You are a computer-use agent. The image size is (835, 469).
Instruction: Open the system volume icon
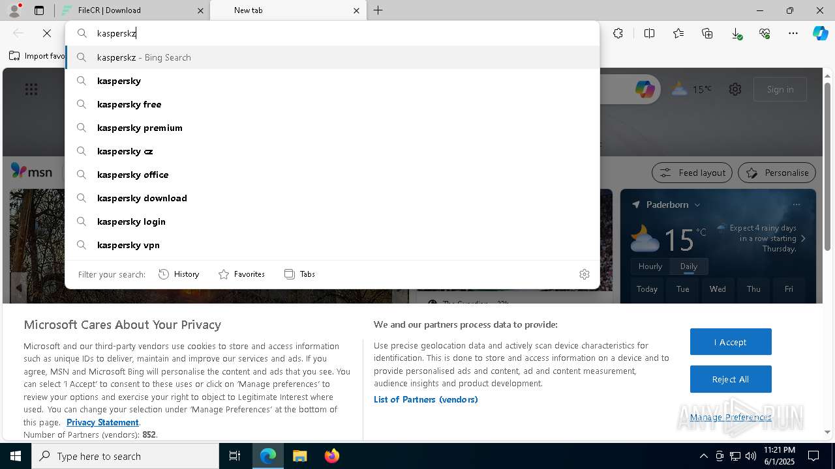[751, 456]
